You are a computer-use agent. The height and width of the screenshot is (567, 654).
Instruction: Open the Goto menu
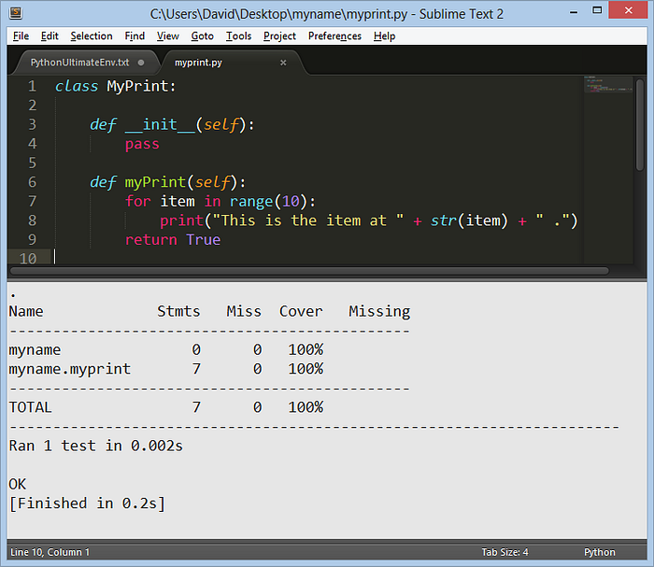pyautogui.click(x=203, y=36)
